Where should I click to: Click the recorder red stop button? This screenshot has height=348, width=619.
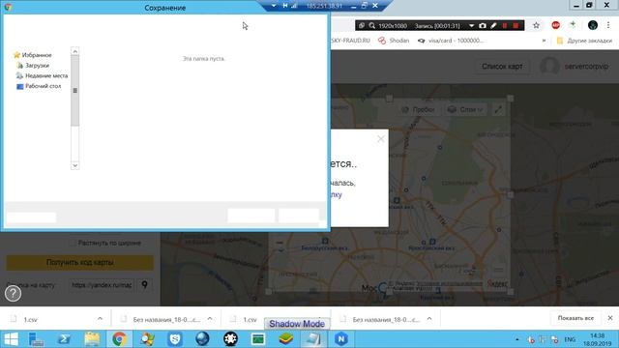[x=516, y=26]
